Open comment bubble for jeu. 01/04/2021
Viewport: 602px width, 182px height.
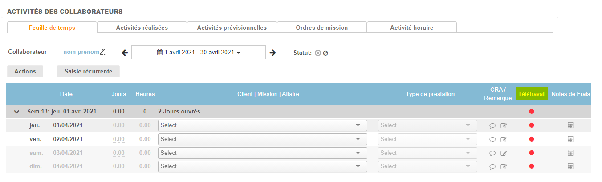coord(492,126)
